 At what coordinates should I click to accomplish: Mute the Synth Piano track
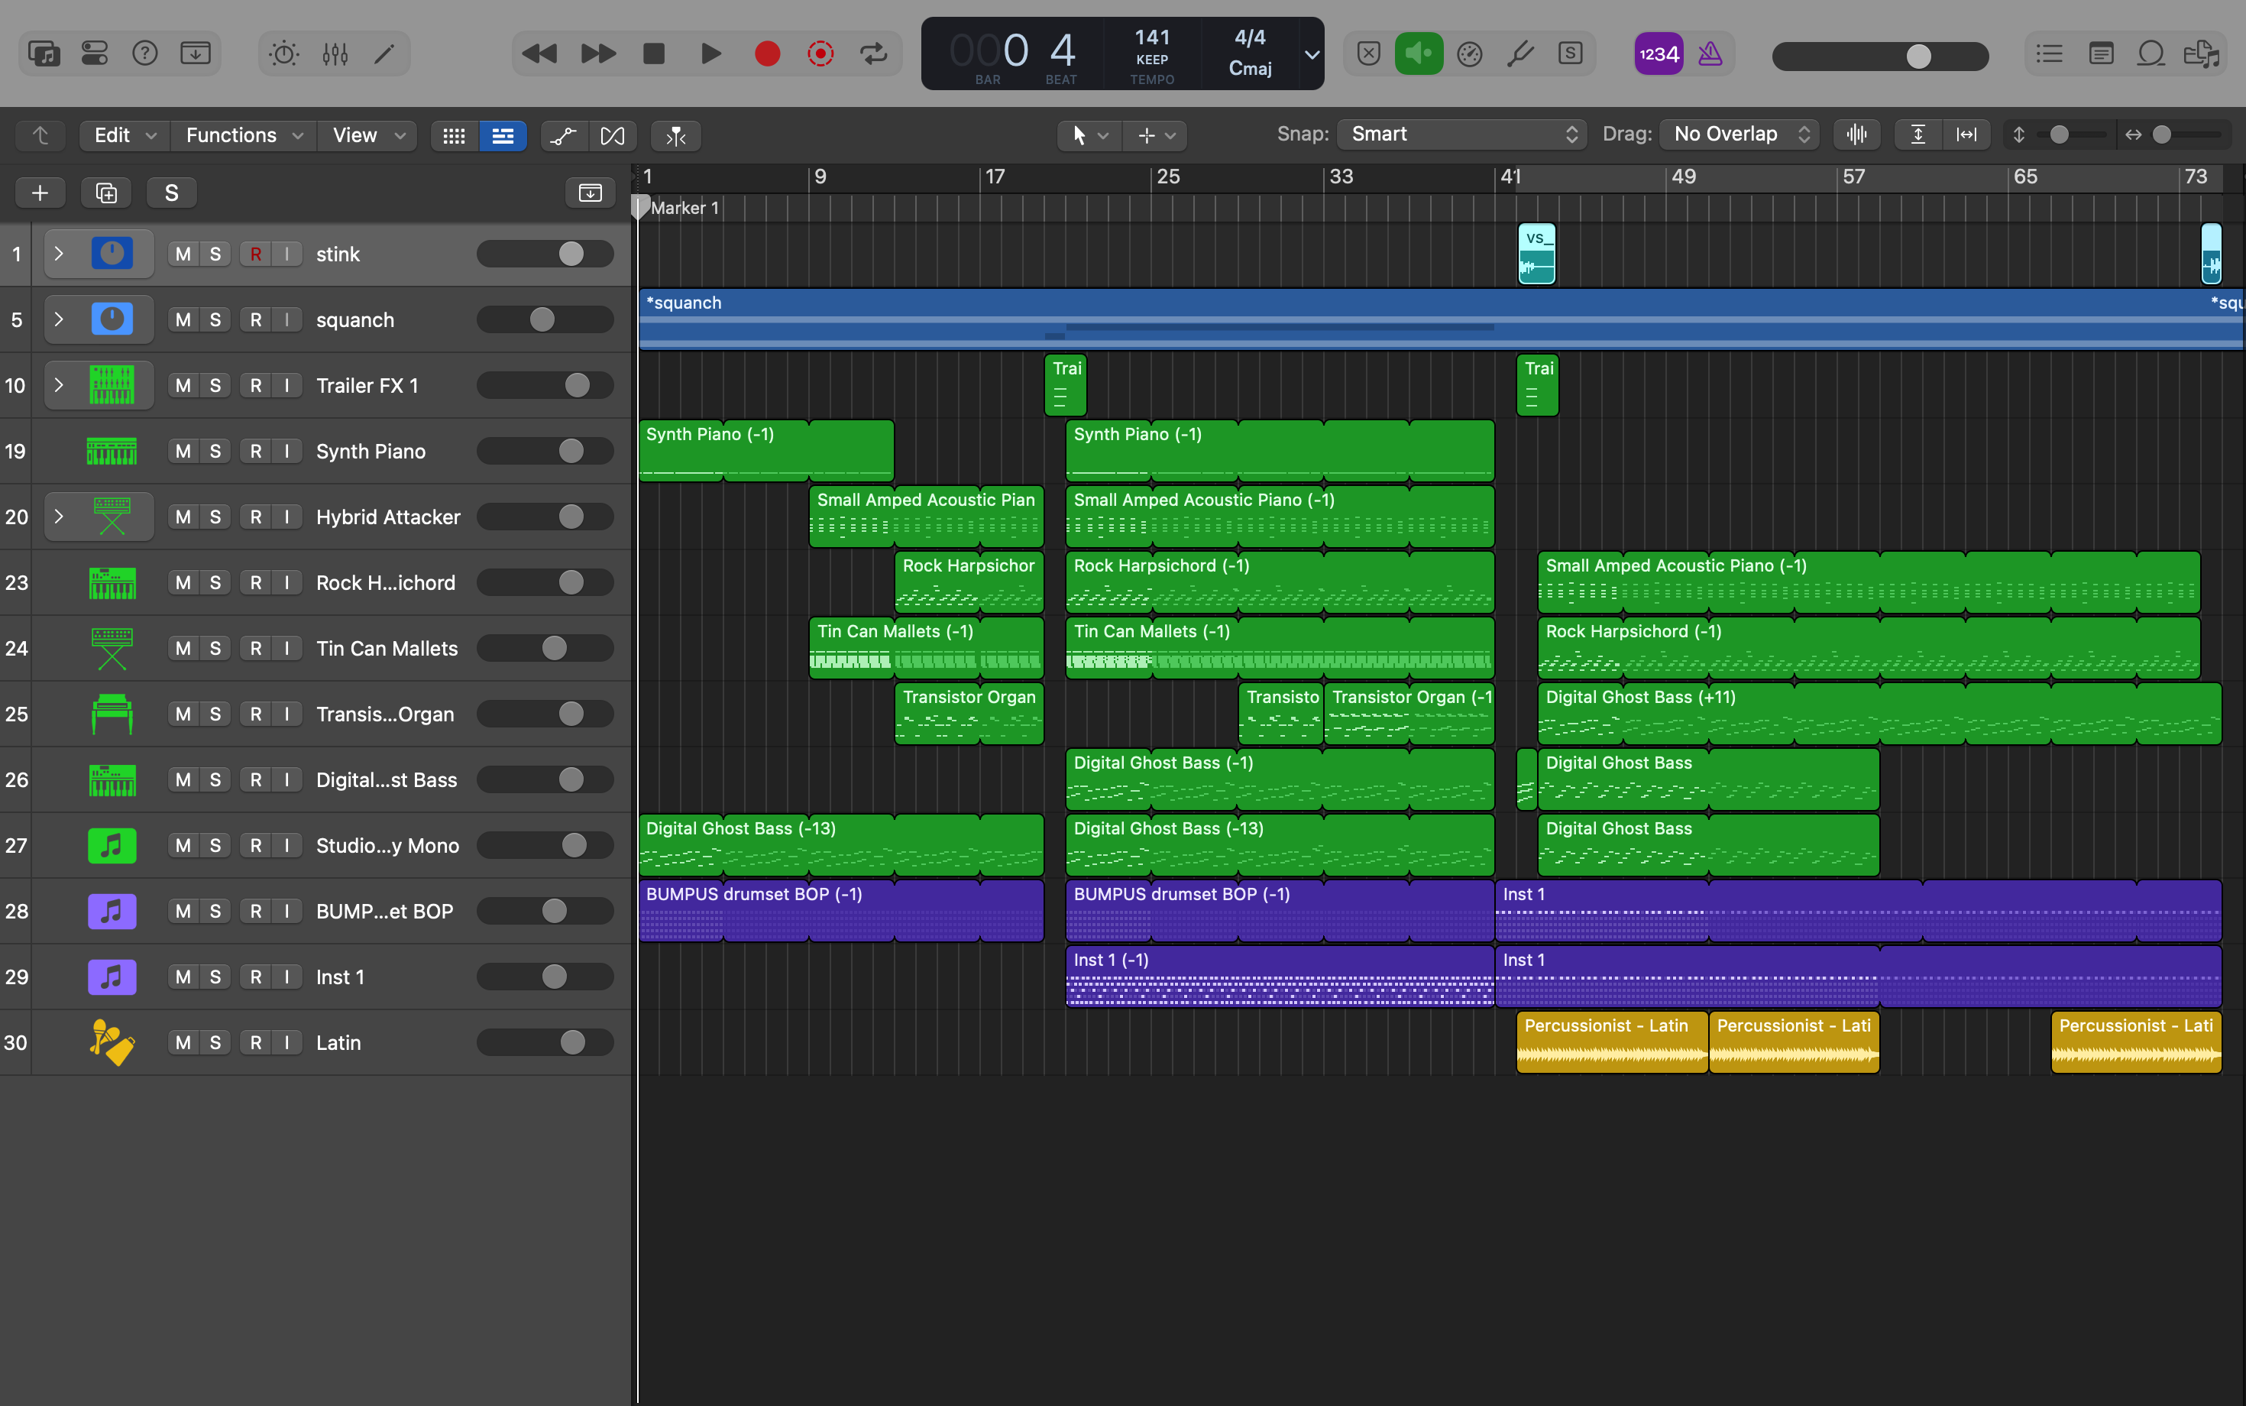pyautogui.click(x=183, y=451)
